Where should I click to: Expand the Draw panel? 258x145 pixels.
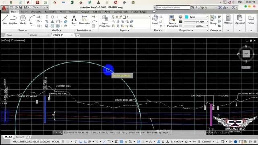(x=23, y=30)
